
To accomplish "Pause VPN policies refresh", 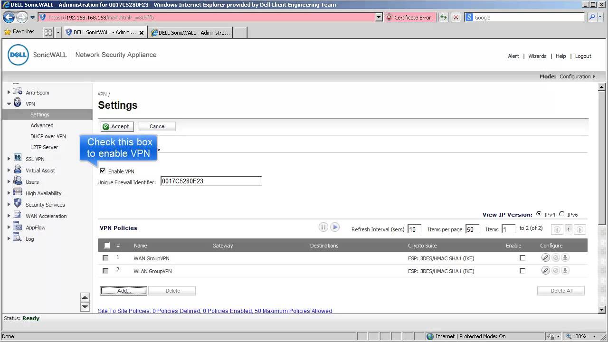I will [x=323, y=227].
